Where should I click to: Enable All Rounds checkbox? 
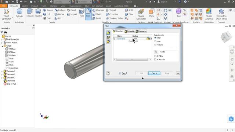click(x=155, y=59)
